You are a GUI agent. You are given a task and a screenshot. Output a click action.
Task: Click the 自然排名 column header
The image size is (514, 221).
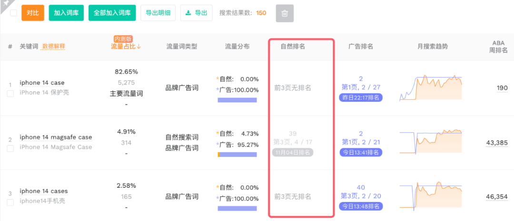[x=293, y=47]
